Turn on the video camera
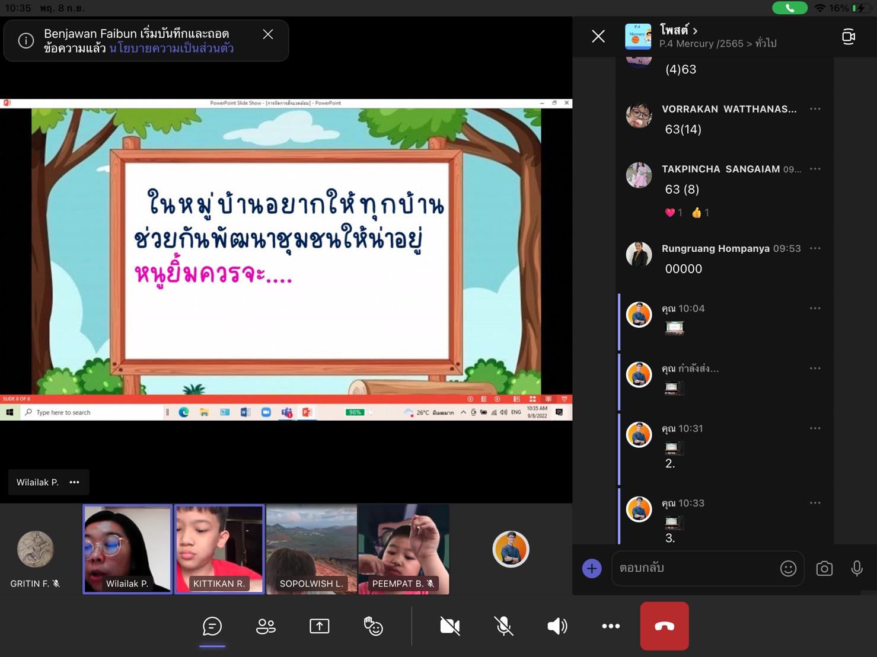 pyautogui.click(x=449, y=626)
